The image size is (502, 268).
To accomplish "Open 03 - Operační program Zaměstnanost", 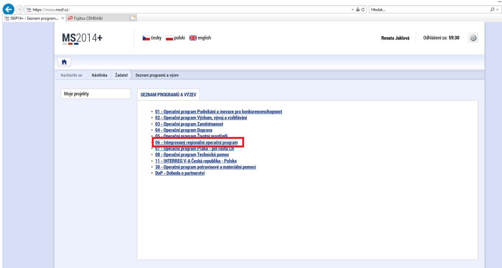I will pos(189,124).
